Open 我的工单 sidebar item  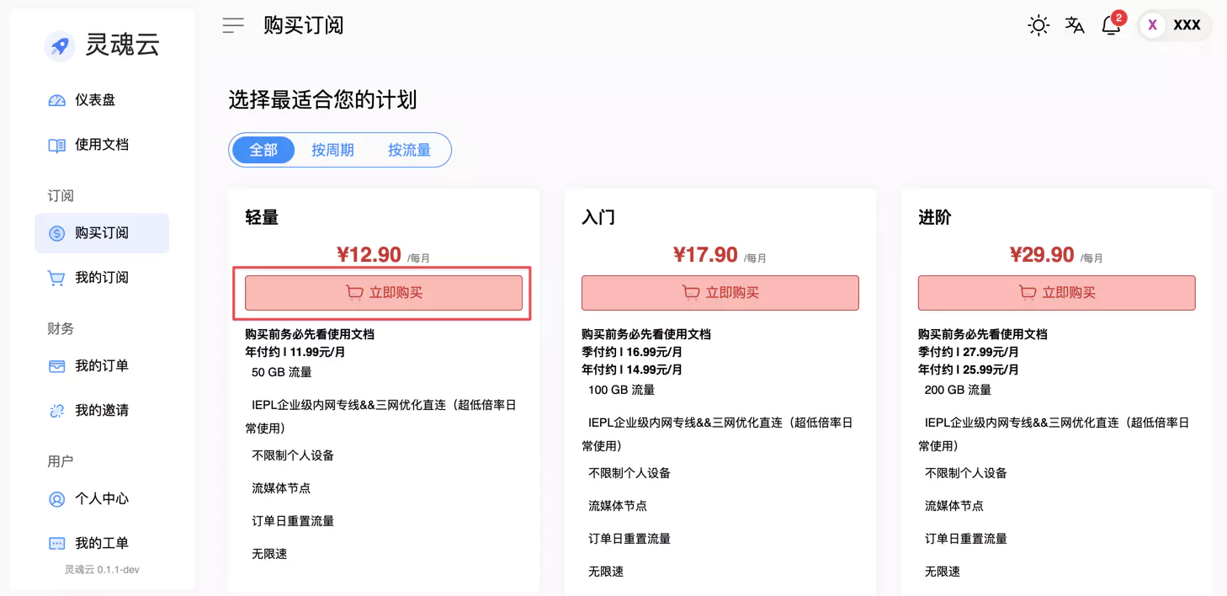(102, 544)
